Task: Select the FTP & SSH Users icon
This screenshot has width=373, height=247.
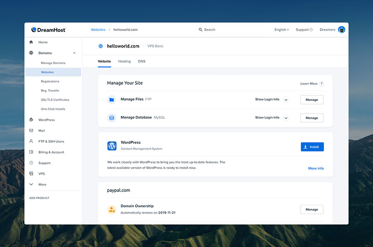Action: click(x=31, y=141)
